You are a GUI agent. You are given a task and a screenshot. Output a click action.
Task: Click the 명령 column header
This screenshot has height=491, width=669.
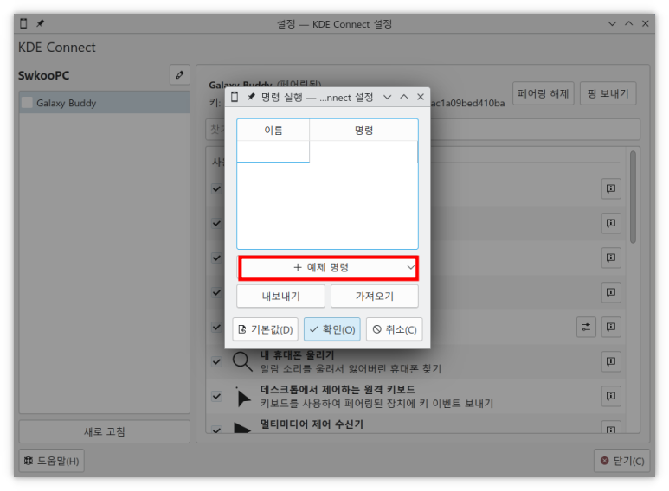(x=363, y=130)
